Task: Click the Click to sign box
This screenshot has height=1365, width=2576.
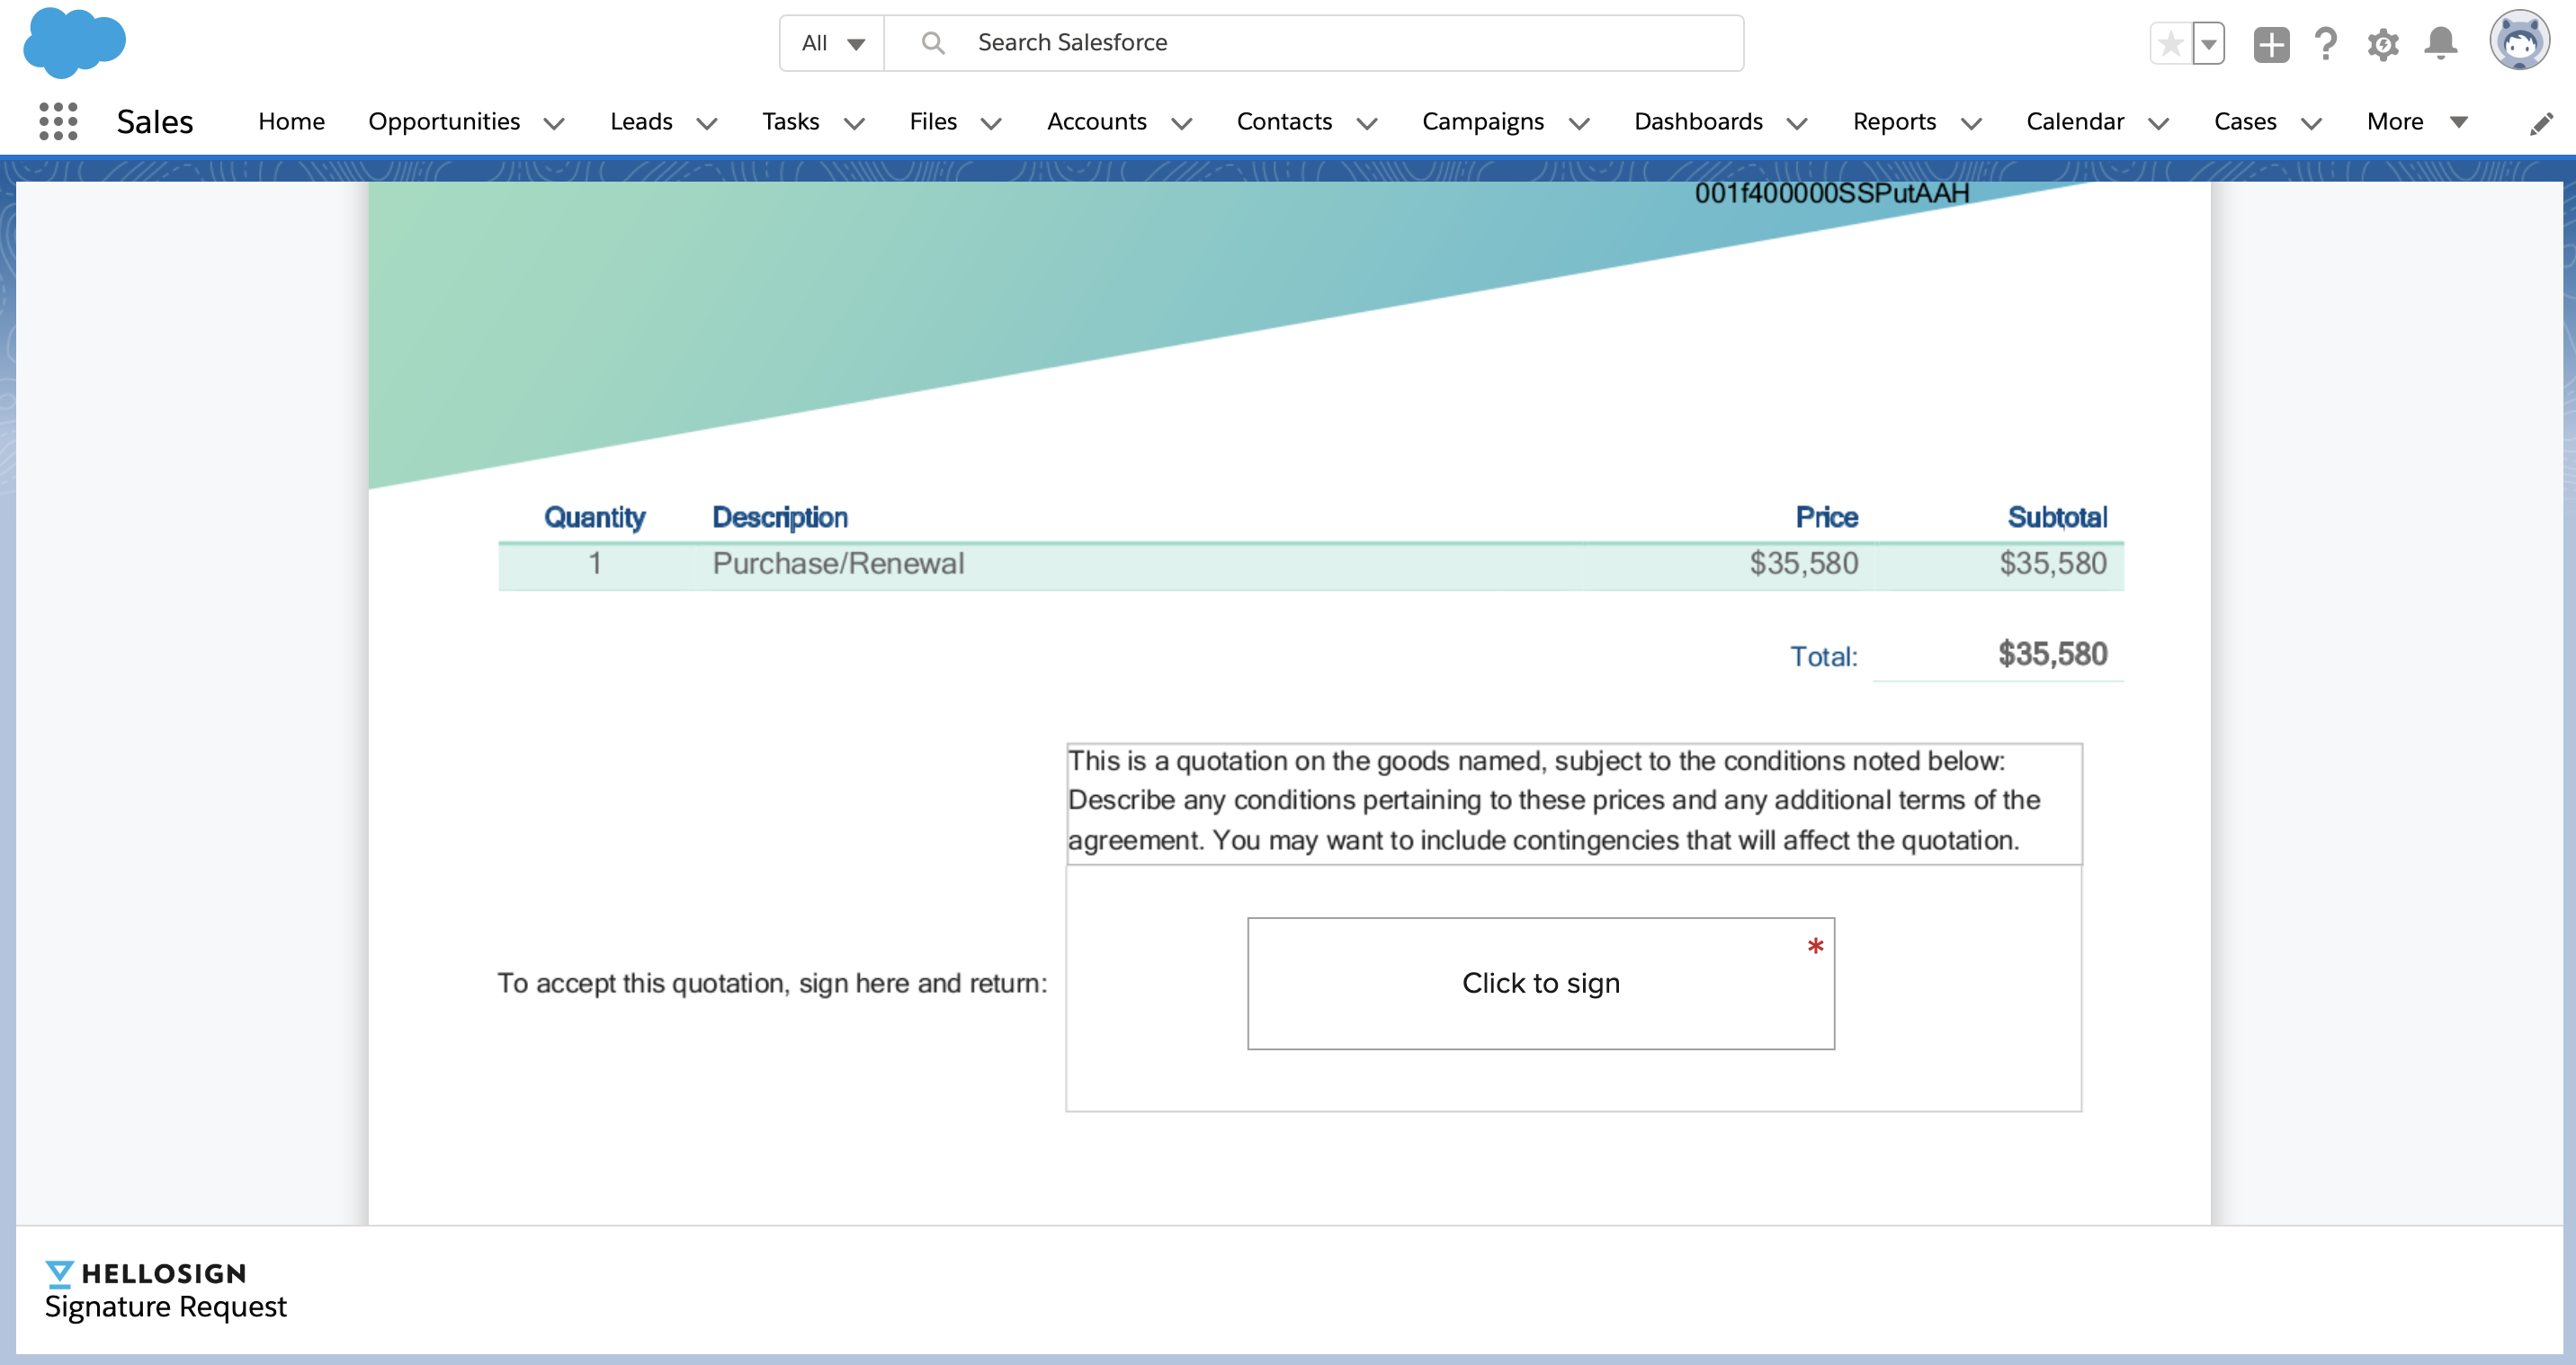Action: pyautogui.click(x=1540, y=982)
